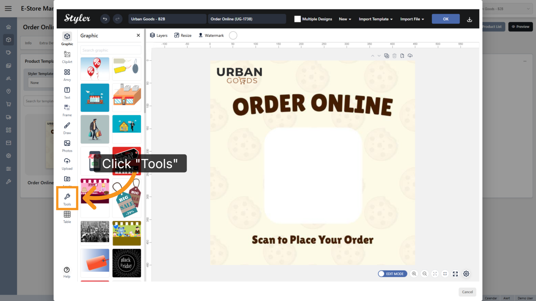
Task: Click OK to confirm the design
Action: click(446, 19)
